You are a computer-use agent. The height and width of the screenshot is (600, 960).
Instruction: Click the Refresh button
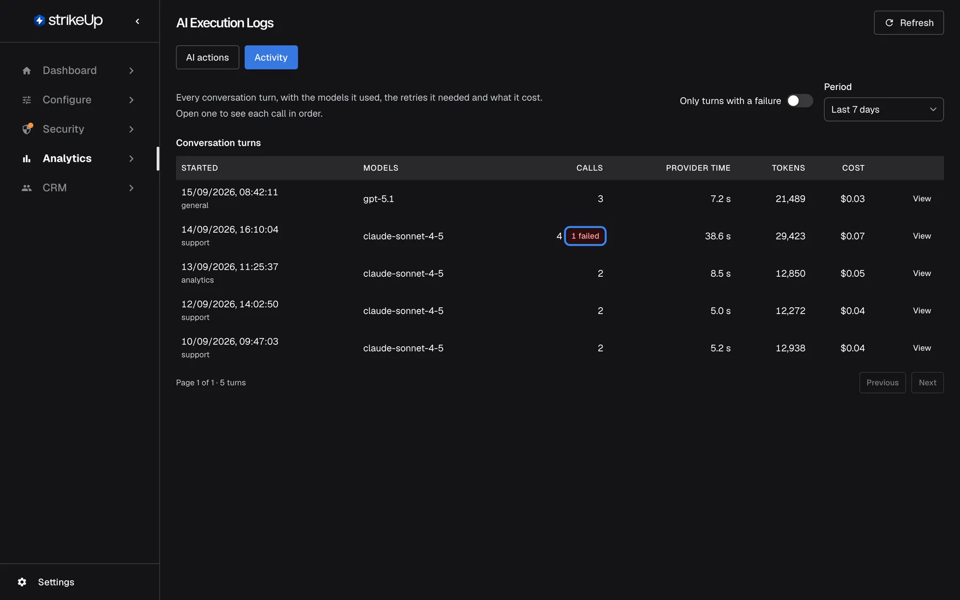coord(908,22)
